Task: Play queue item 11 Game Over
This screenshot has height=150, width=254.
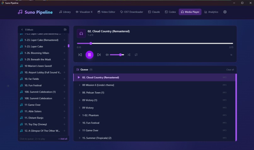Action: [x=154, y=130]
